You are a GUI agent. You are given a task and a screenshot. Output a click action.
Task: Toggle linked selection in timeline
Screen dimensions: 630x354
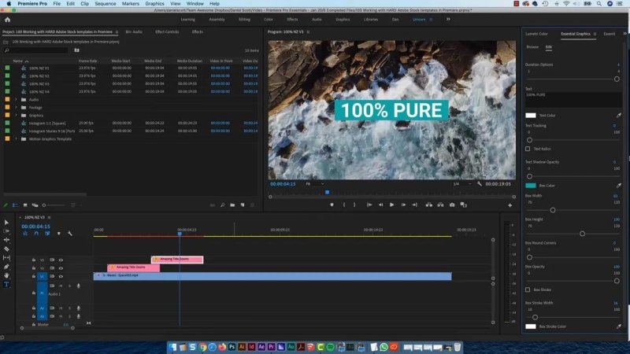tap(47, 234)
